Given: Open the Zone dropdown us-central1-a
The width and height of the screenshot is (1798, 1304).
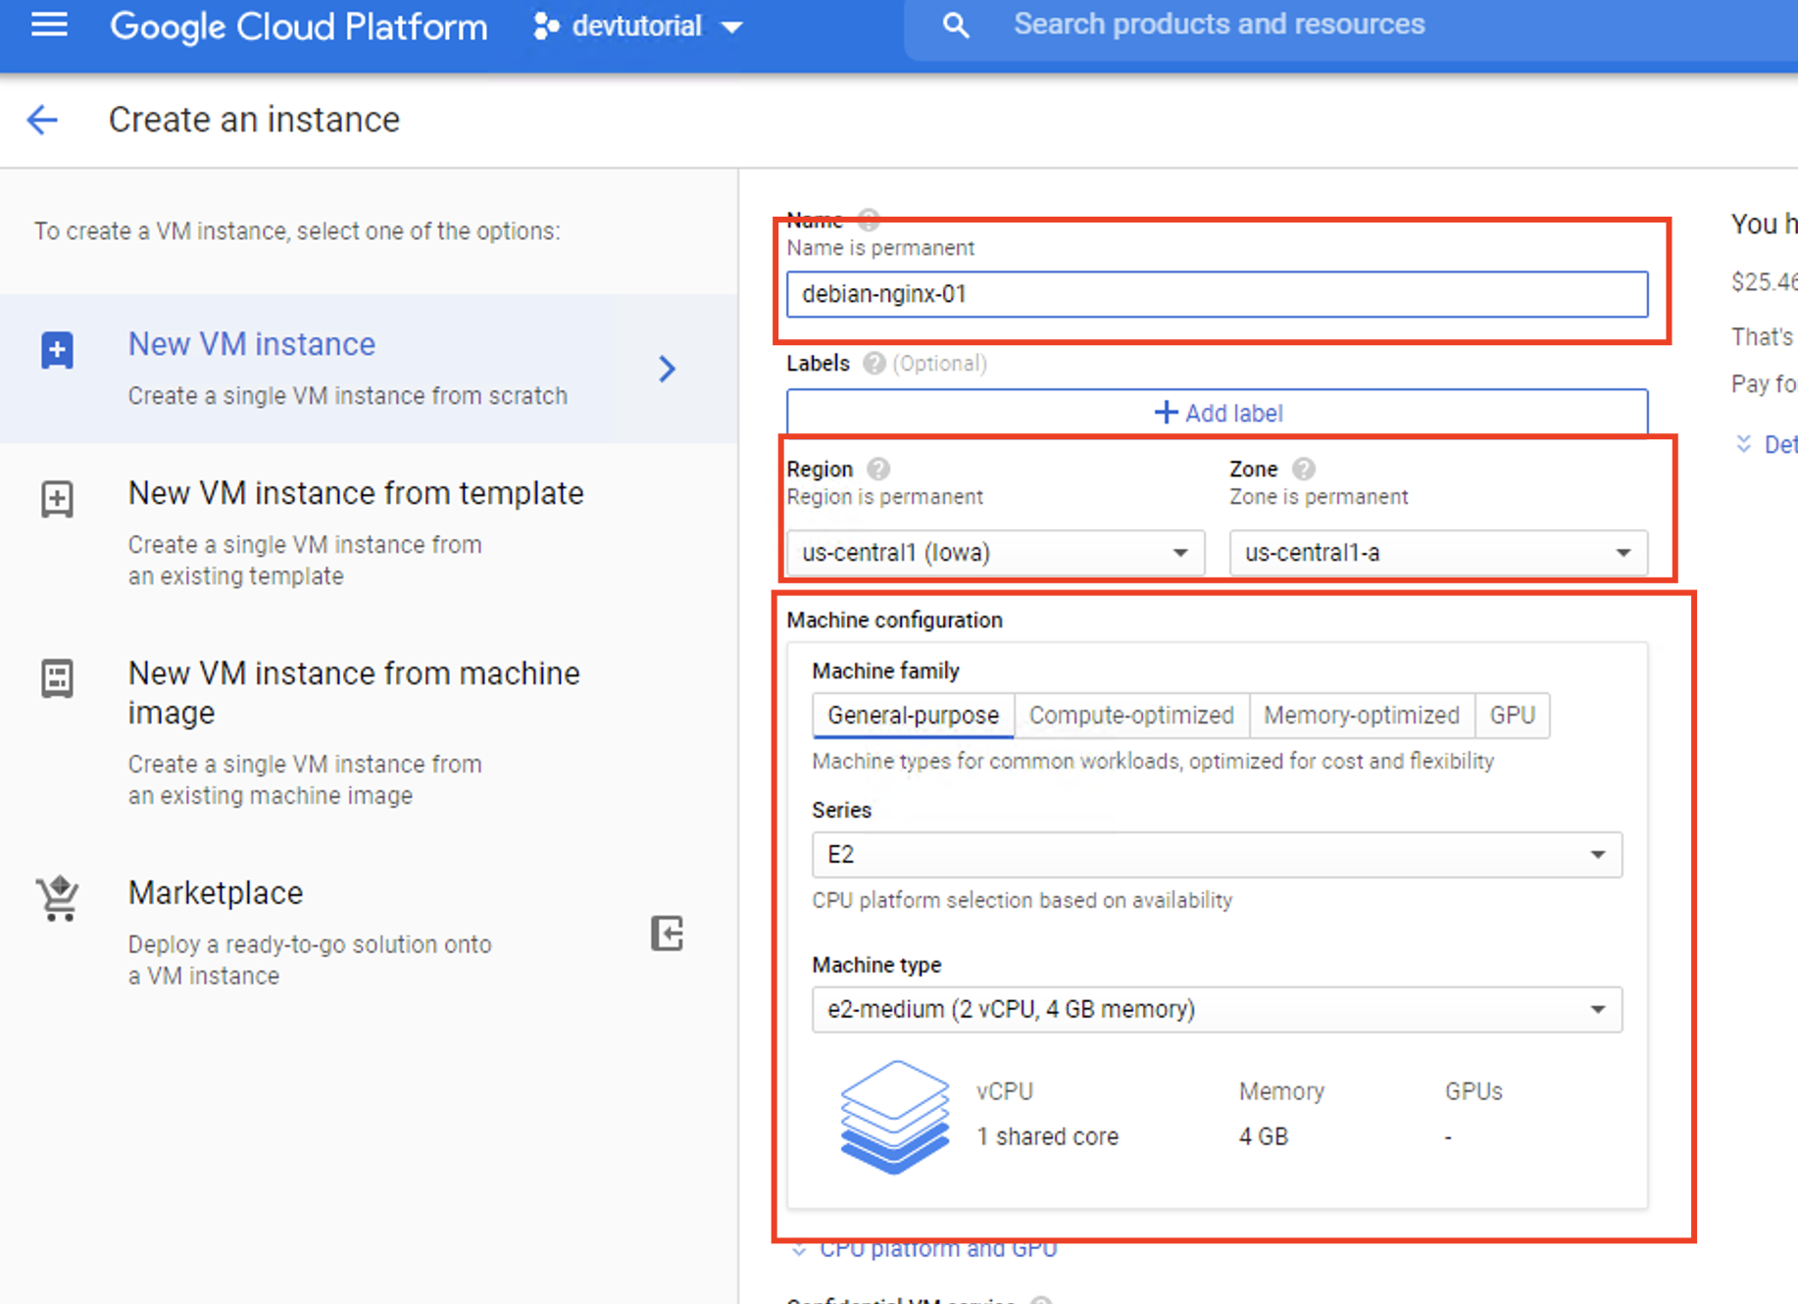Looking at the screenshot, I should pos(1438,553).
